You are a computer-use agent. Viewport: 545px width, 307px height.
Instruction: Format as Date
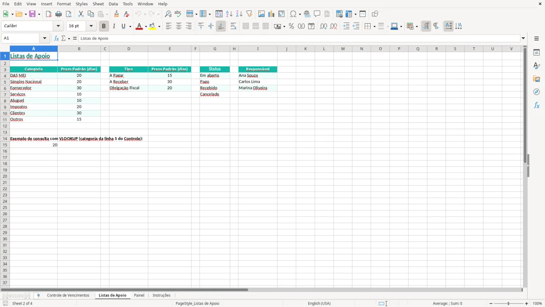click(x=311, y=26)
